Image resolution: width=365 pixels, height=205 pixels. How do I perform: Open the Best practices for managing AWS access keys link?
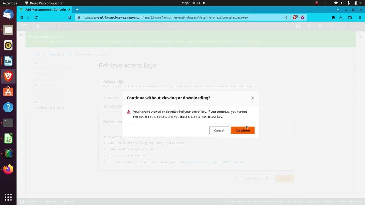213,162
